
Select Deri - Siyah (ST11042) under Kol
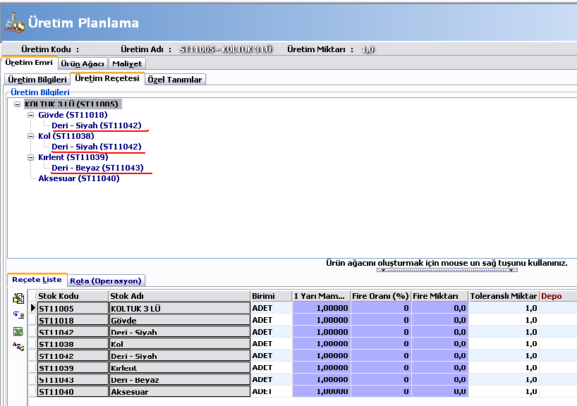pos(97,147)
